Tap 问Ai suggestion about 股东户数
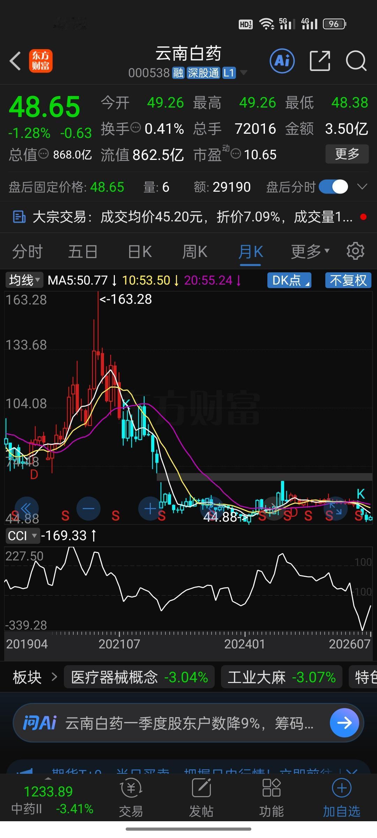 click(190, 723)
